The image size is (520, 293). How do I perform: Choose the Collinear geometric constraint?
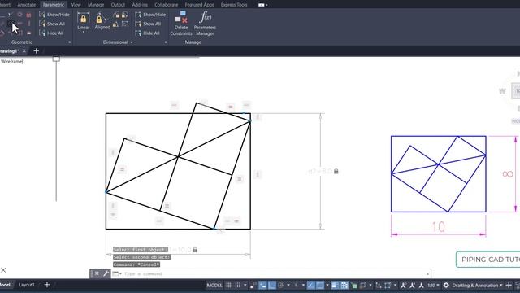[10, 15]
